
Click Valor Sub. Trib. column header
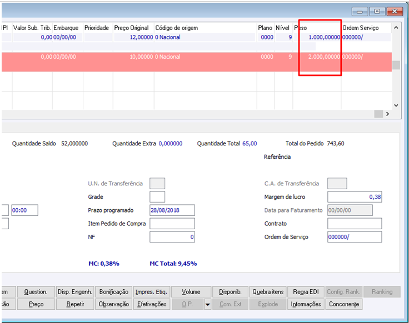(x=32, y=28)
